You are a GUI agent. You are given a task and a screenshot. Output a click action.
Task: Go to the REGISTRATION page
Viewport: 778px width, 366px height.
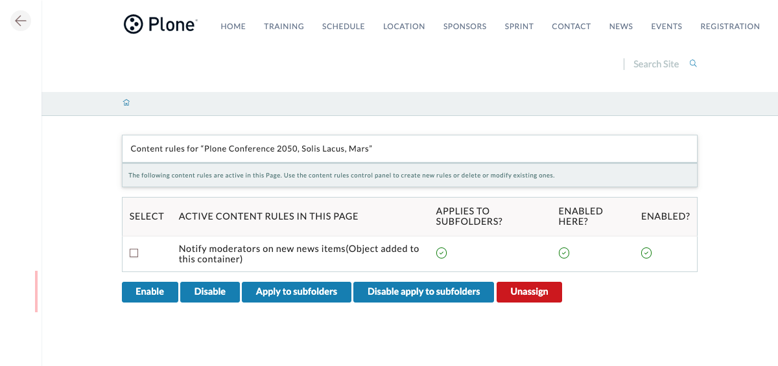tap(730, 27)
